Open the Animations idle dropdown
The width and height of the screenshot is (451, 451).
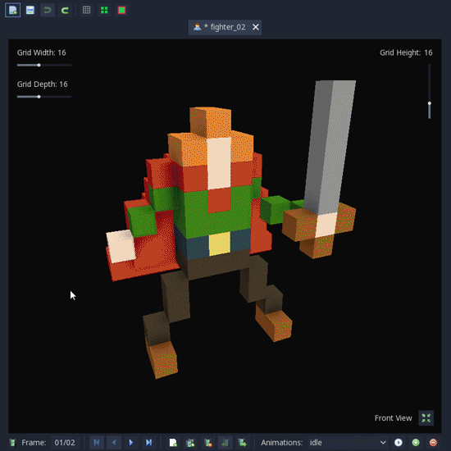click(x=348, y=442)
